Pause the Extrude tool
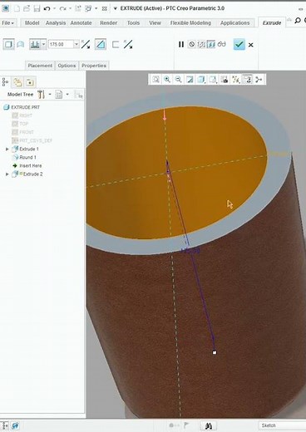Viewport: 306px width, 432px height. click(x=181, y=44)
